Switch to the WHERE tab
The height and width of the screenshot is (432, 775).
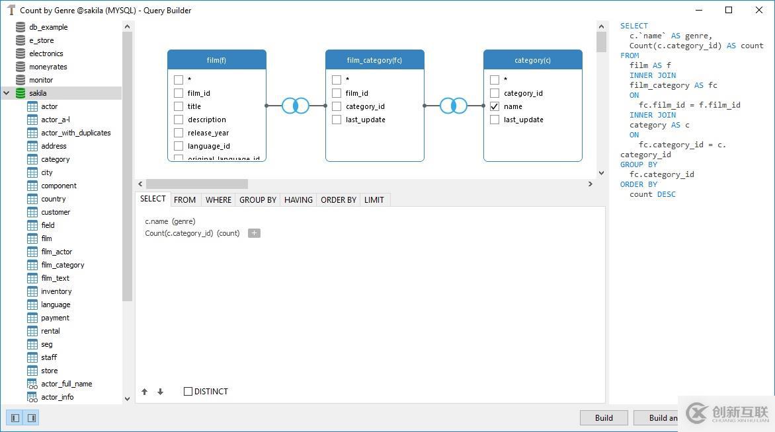(x=218, y=200)
